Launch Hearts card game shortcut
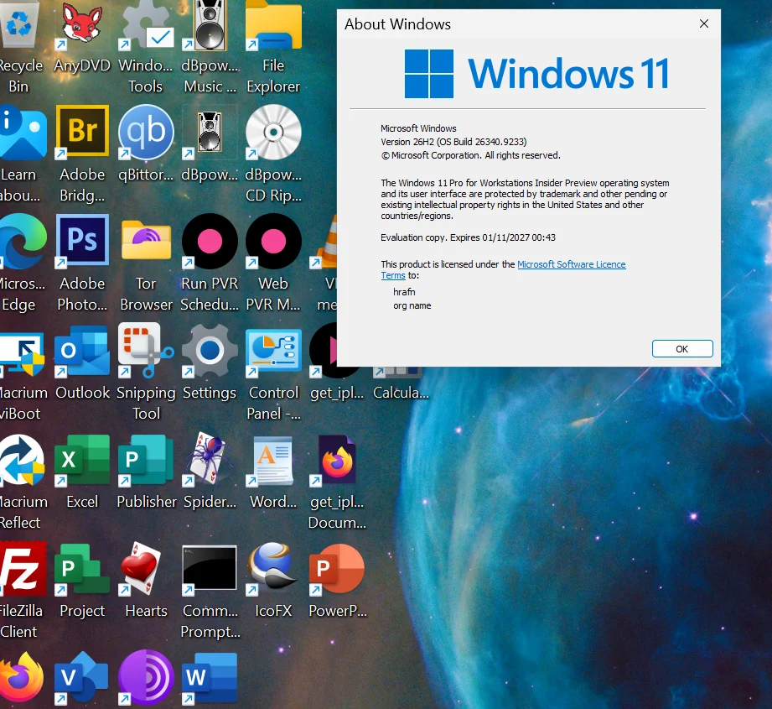Image resolution: width=772 pixels, height=709 pixels. point(142,568)
